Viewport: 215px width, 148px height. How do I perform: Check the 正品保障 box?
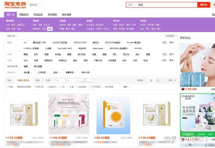76,87
